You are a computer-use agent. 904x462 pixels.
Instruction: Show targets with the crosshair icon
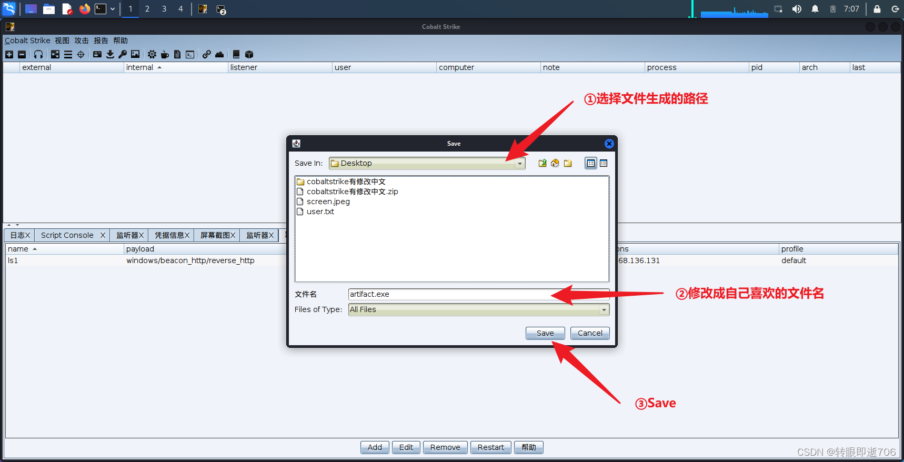[x=81, y=54]
